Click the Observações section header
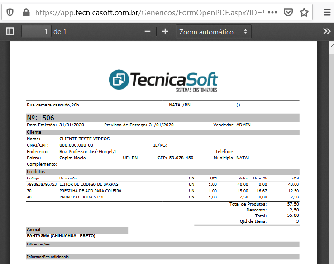The image size is (334, 264). click(x=163, y=244)
